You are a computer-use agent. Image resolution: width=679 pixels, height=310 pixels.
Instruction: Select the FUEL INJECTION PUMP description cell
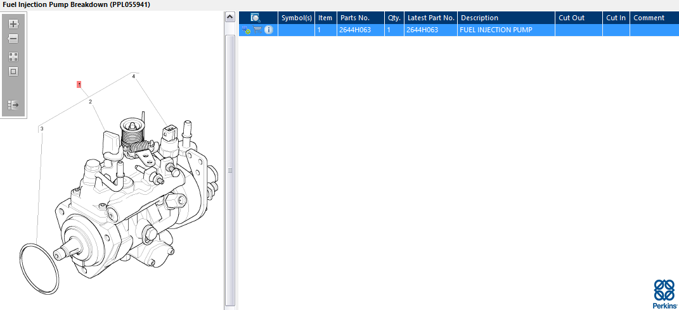(506, 30)
